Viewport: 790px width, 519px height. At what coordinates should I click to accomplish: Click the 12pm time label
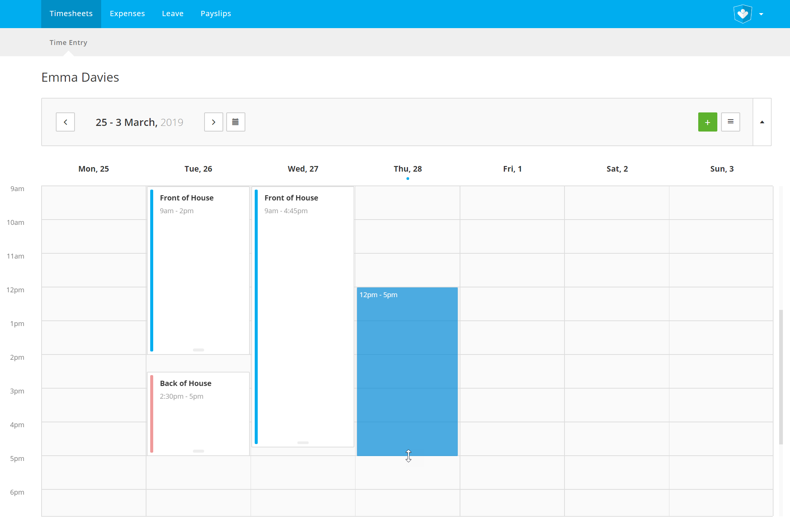(15, 290)
